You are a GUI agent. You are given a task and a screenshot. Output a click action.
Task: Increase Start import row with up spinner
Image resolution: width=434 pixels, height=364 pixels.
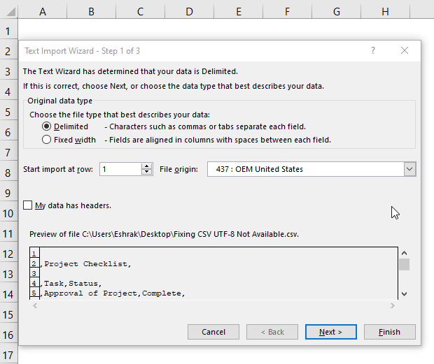click(147, 166)
